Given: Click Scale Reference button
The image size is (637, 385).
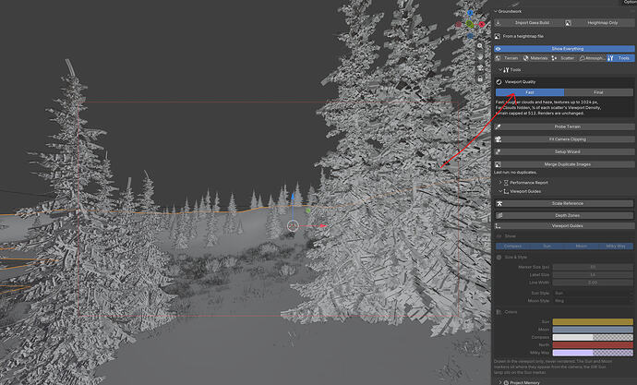Looking at the screenshot, I should pyautogui.click(x=564, y=203).
